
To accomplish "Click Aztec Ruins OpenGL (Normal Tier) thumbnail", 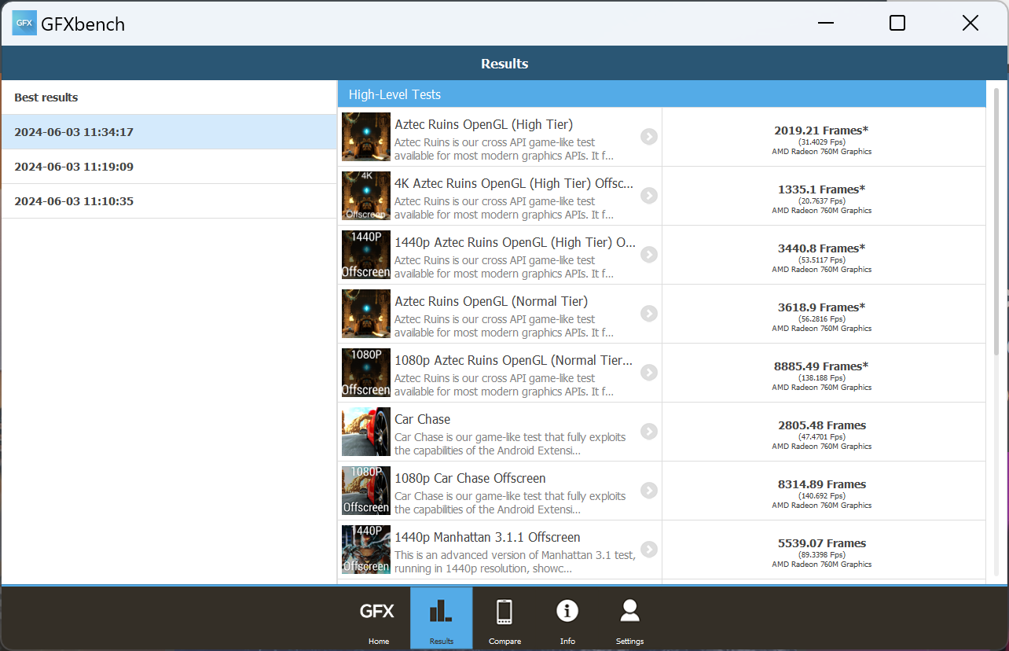I will point(366,314).
